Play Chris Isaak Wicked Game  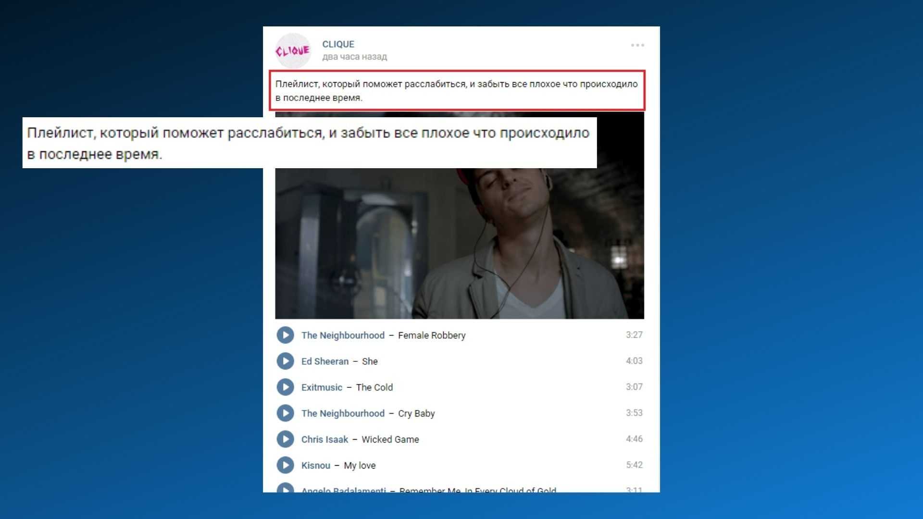(285, 439)
